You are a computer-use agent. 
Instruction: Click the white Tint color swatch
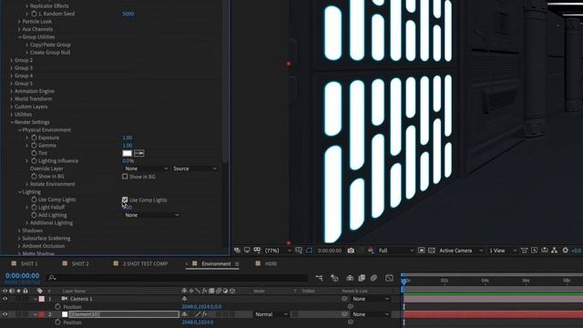pyautogui.click(x=128, y=153)
